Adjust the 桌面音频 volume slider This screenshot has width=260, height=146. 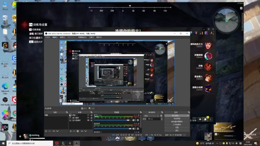point(112,128)
